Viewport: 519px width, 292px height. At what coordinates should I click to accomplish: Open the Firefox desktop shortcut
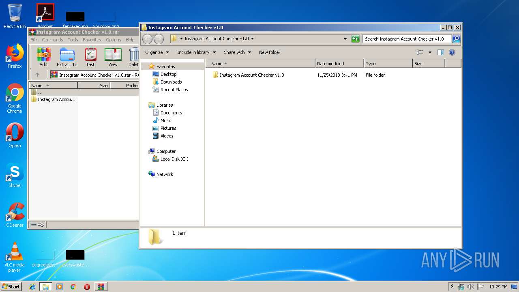click(x=15, y=56)
